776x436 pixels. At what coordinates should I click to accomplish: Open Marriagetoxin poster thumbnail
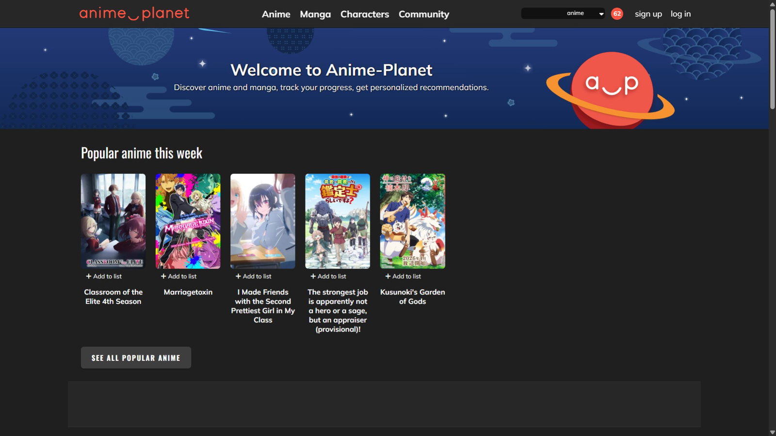188,221
